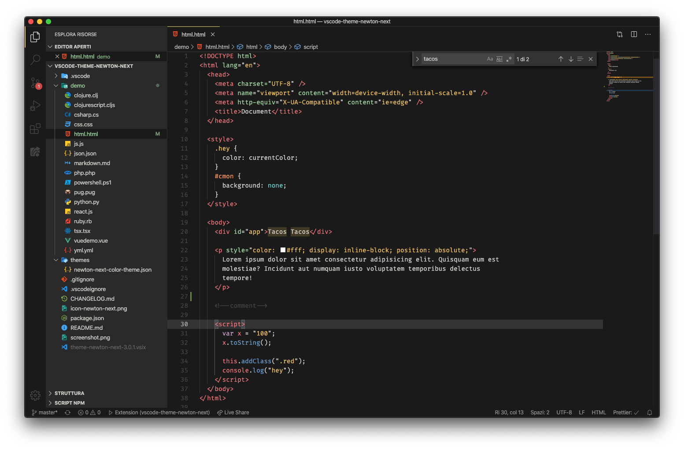Click the master branch indicator
Screen dimensions: 684x450
point(44,413)
